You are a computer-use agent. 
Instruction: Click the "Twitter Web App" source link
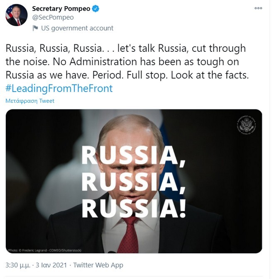tap(98, 265)
